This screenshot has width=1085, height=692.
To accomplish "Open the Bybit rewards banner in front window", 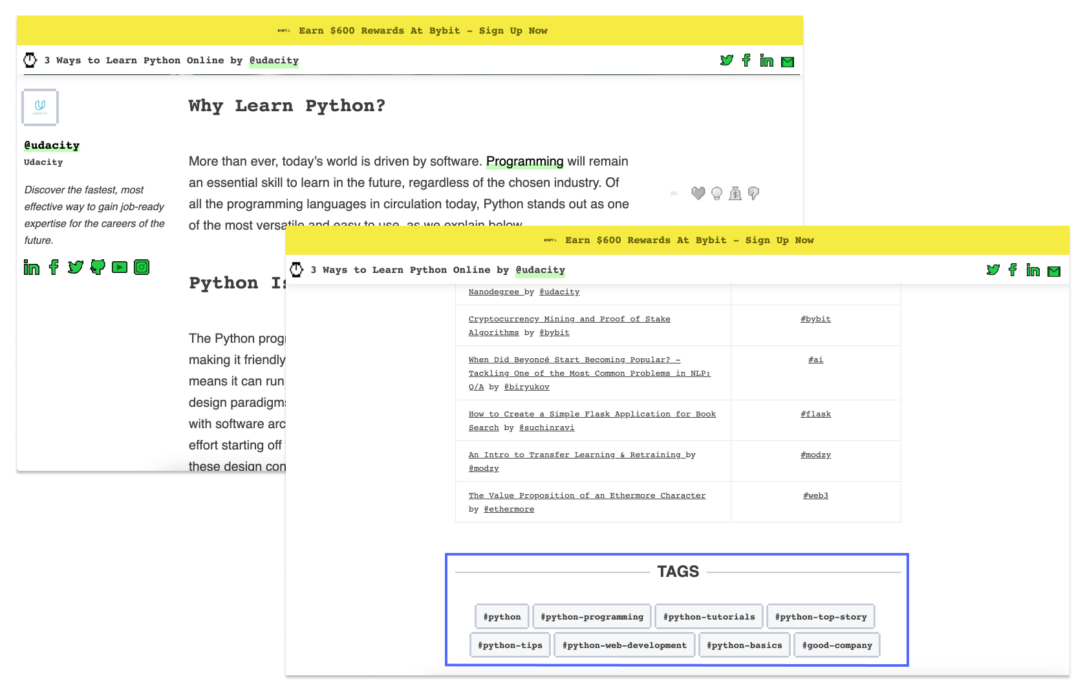I will point(678,240).
